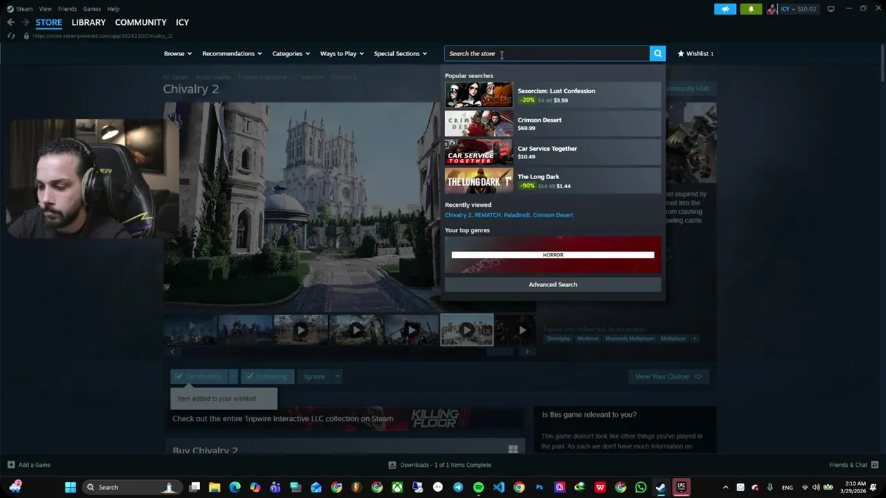Click the taskbar clock showing 2:10 AM
886x498 pixels.
pos(856,488)
